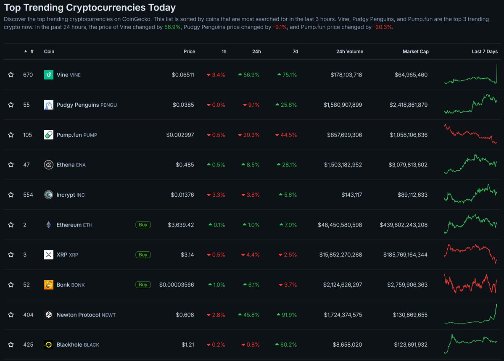Viewport: 504px width, 361px height.
Task: Click the Buy button for XRP
Action: [x=143, y=255]
